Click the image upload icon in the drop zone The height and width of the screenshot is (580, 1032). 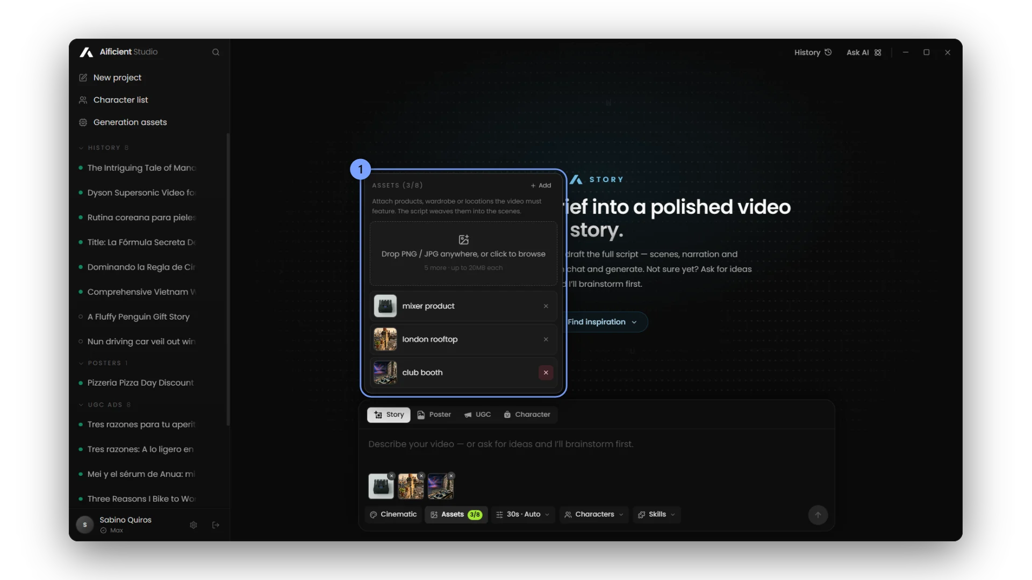[463, 240]
